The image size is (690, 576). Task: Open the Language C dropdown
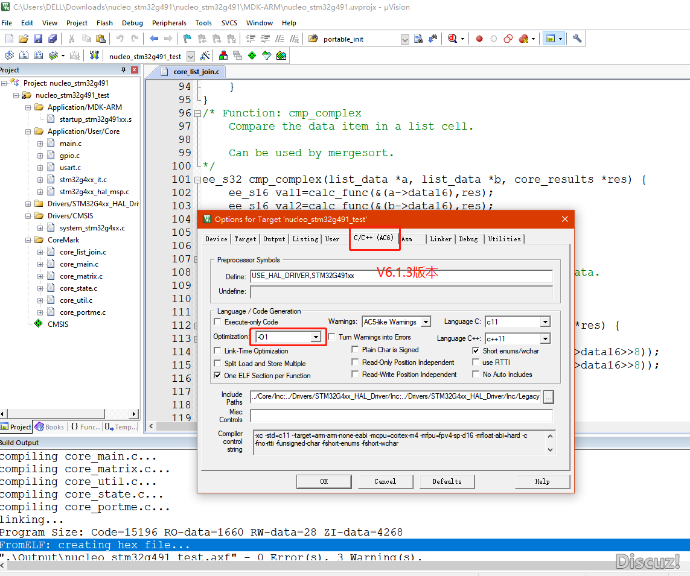point(545,322)
